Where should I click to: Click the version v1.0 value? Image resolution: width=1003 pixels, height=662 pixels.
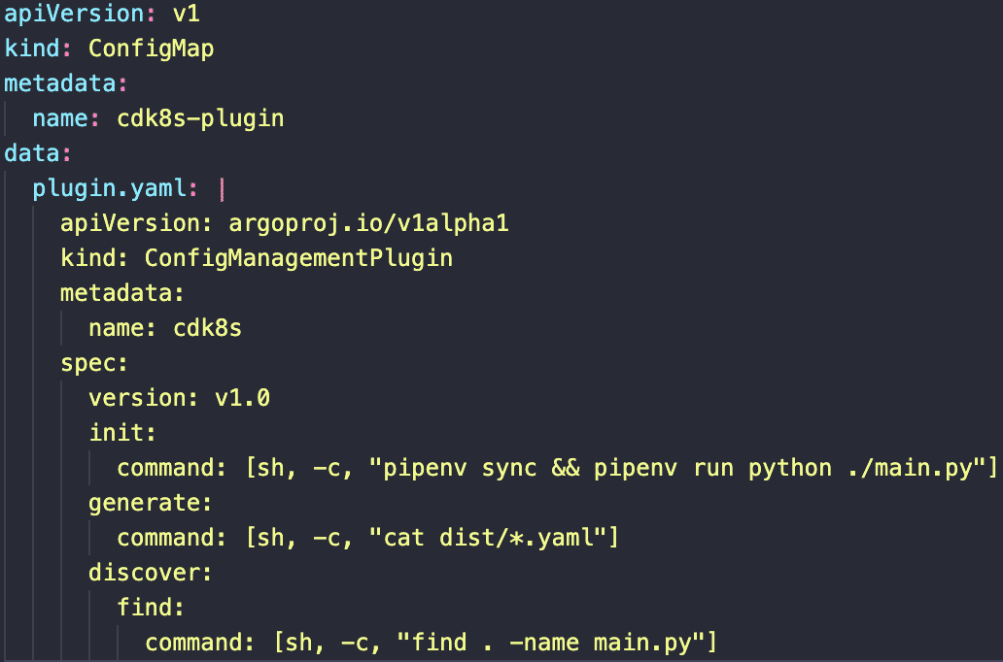(x=242, y=398)
